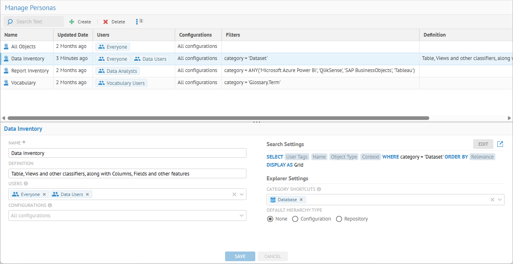The width and height of the screenshot is (513, 264).
Task: Remove the Database category shortcut tag
Action: 301,200
